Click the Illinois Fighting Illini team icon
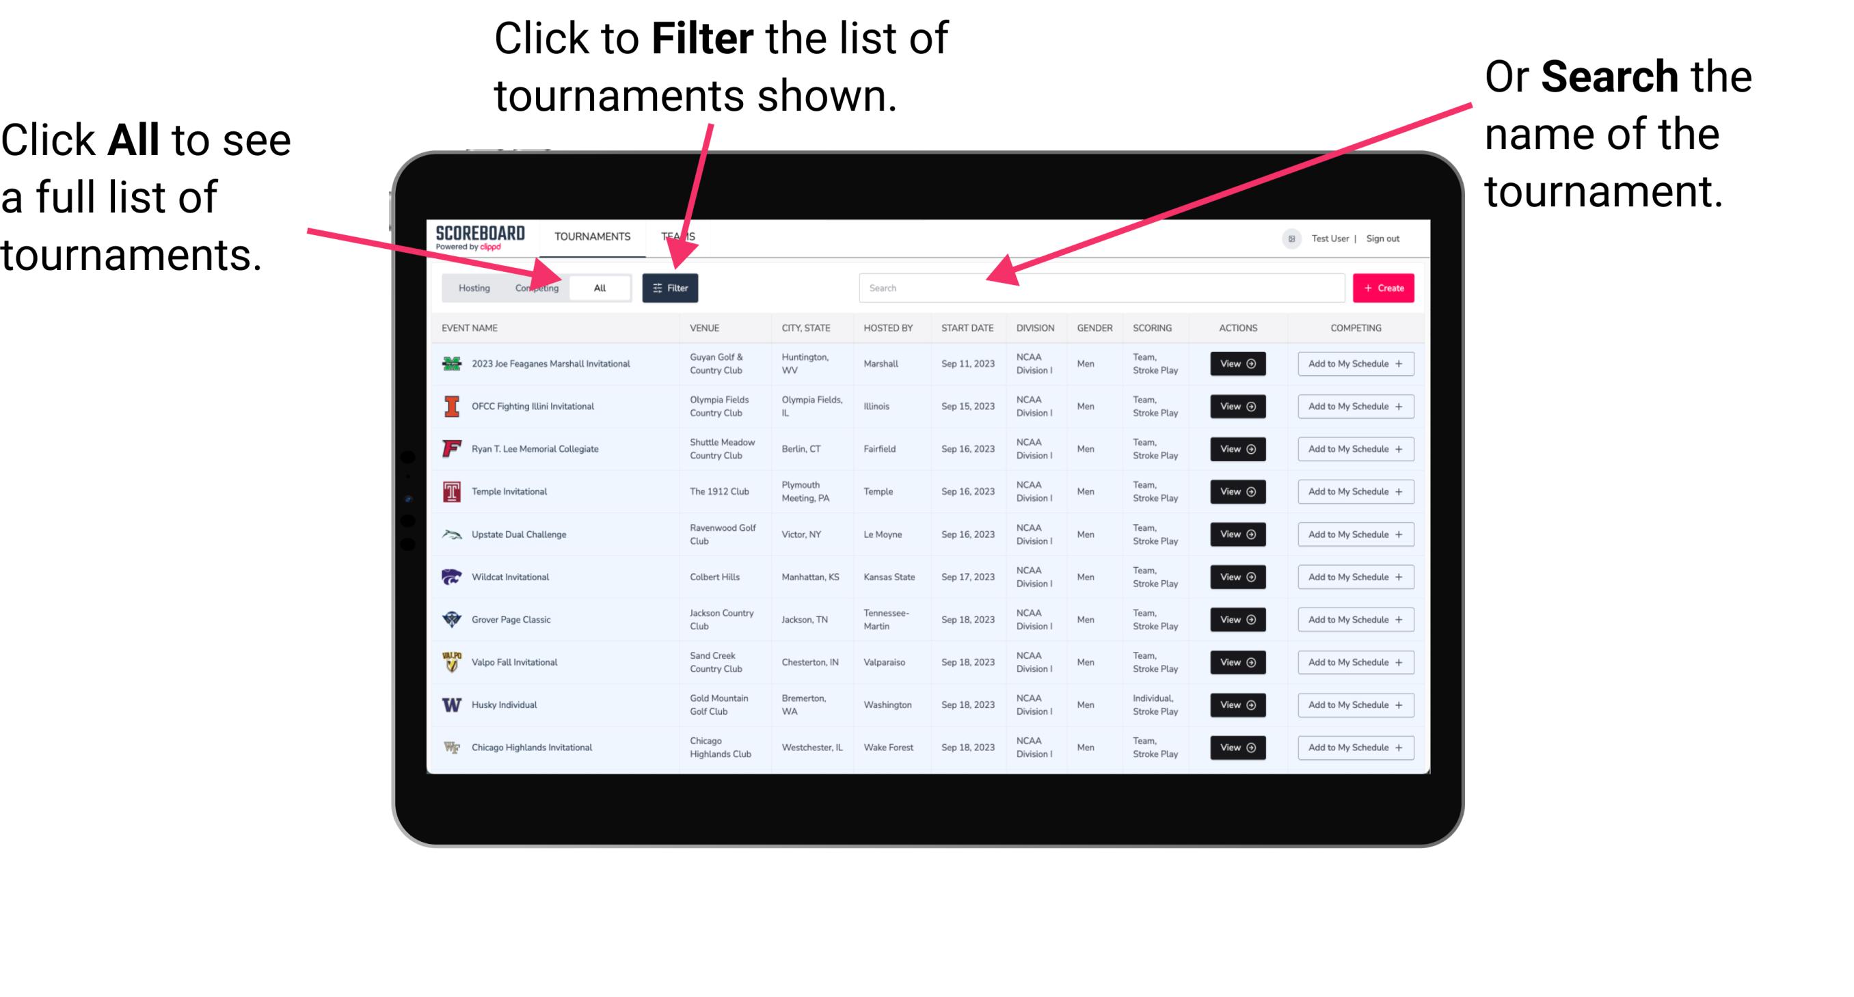This screenshot has height=997, width=1854. point(451,408)
